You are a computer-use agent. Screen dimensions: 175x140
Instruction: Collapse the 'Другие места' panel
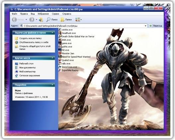click(52, 58)
